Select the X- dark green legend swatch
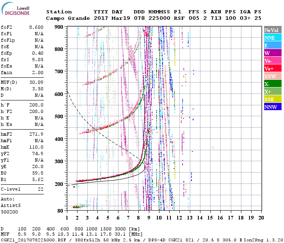 click(273, 84)
